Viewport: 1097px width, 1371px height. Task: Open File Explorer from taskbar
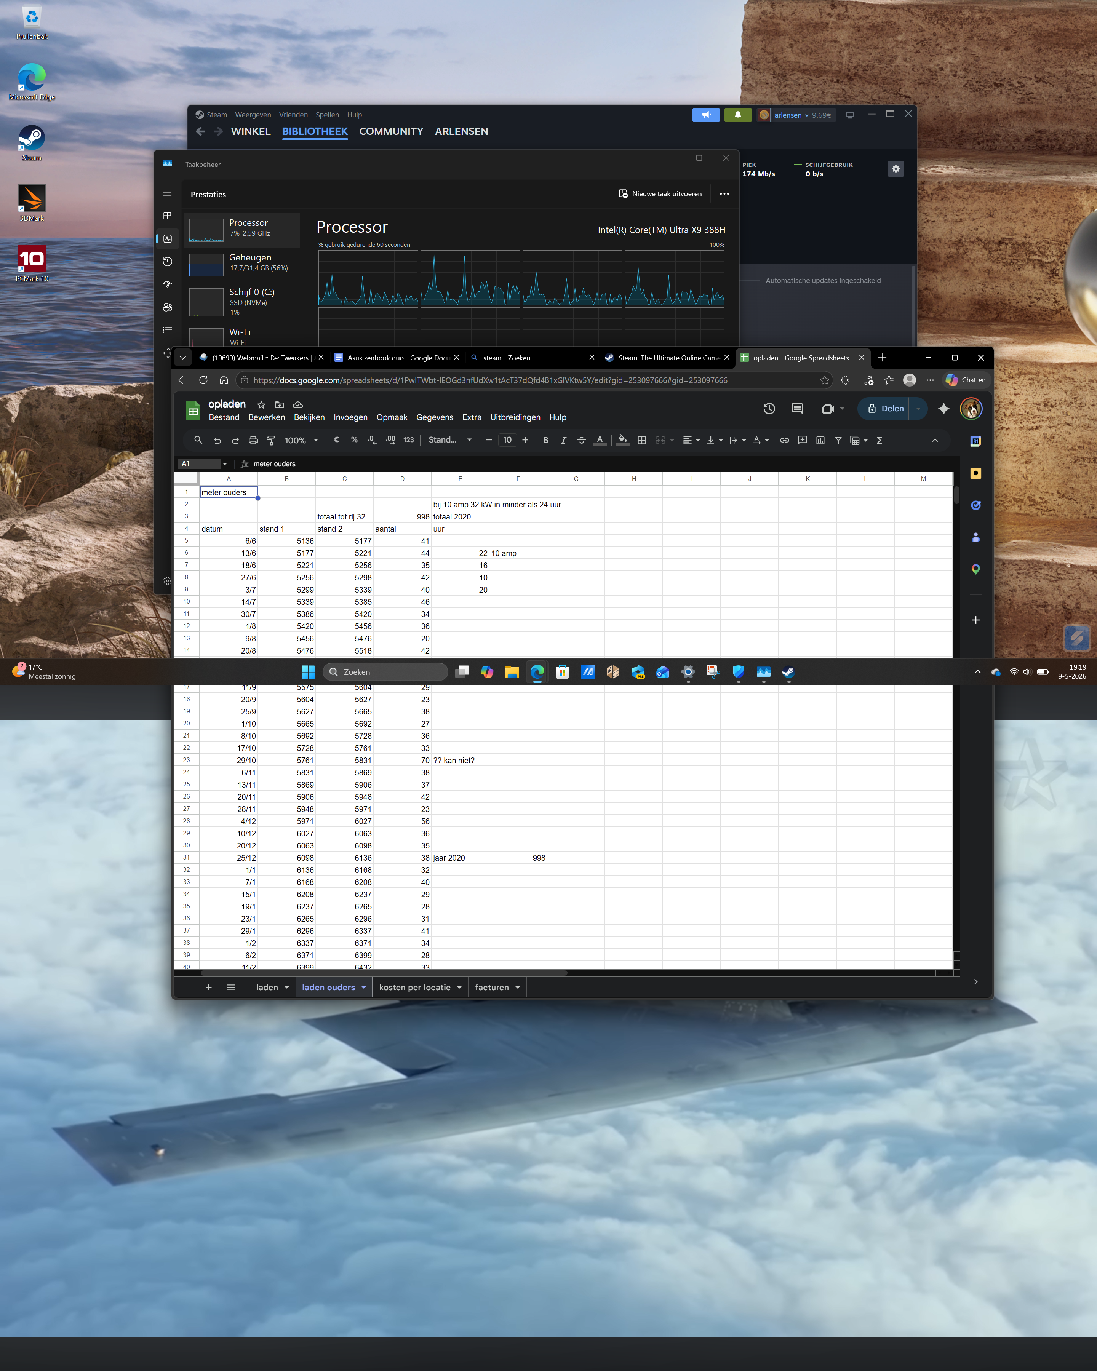[512, 672]
